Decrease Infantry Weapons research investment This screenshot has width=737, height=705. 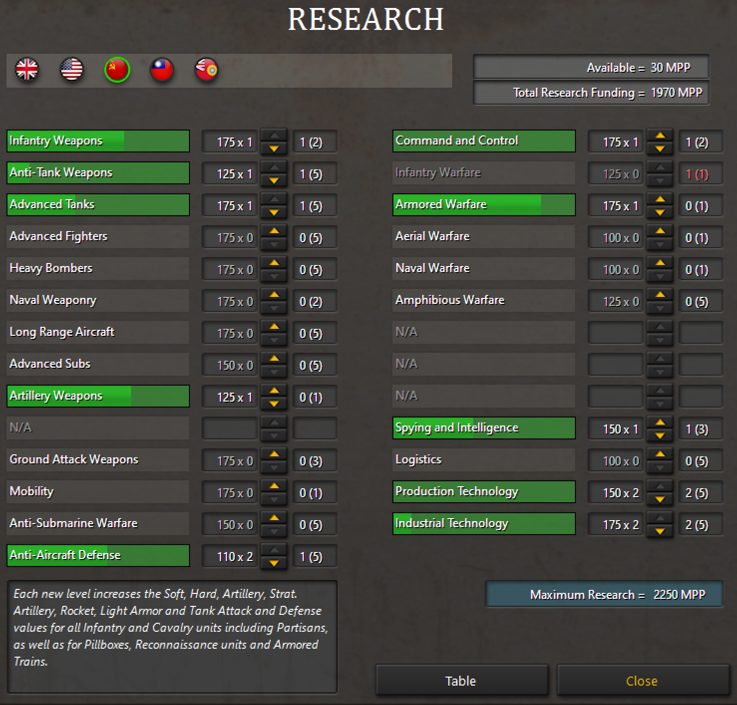coord(273,147)
